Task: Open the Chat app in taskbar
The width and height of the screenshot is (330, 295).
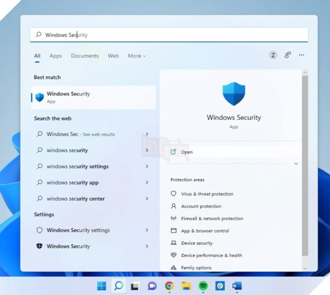Action: tap(152, 286)
